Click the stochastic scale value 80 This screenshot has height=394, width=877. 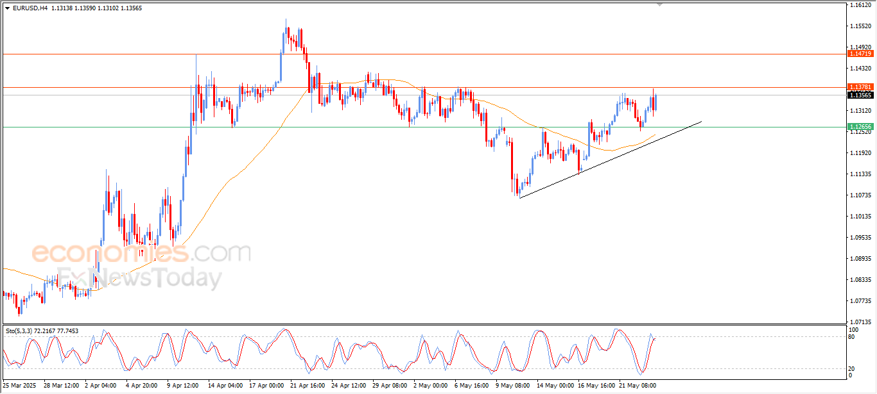(852, 336)
